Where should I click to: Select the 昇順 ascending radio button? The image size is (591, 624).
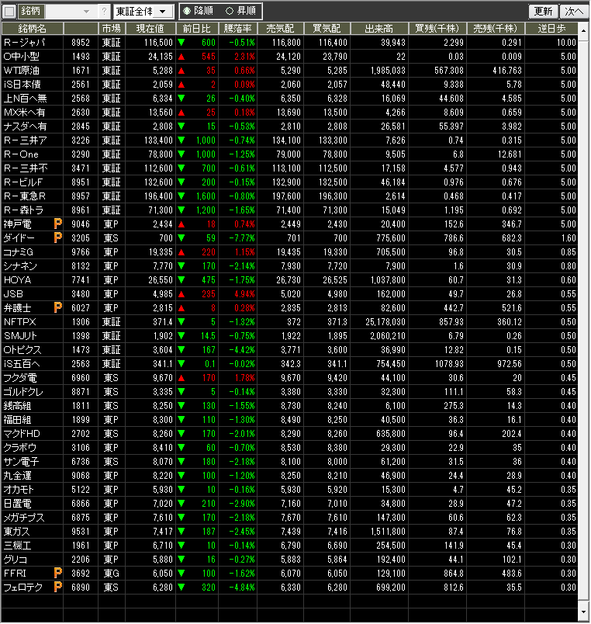pos(229,12)
